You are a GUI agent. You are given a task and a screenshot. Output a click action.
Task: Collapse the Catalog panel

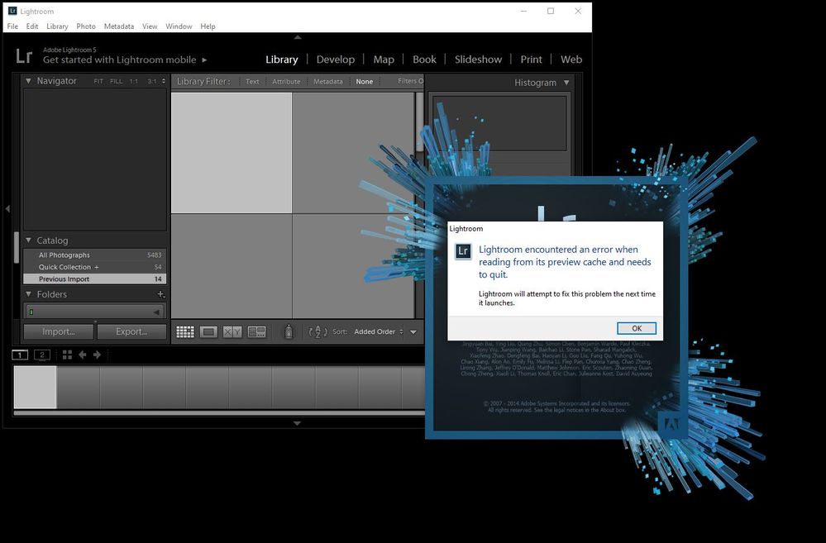click(28, 241)
